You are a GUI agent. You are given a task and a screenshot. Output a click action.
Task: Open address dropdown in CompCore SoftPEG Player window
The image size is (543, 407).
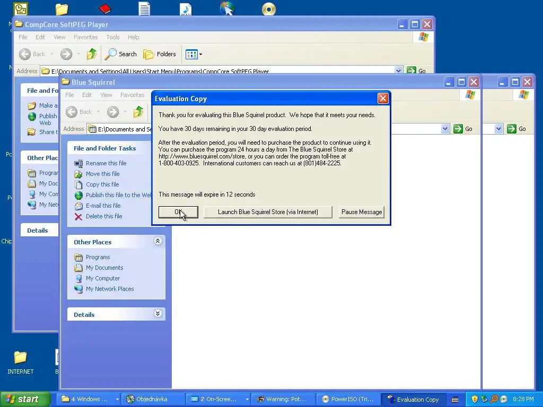coord(398,70)
